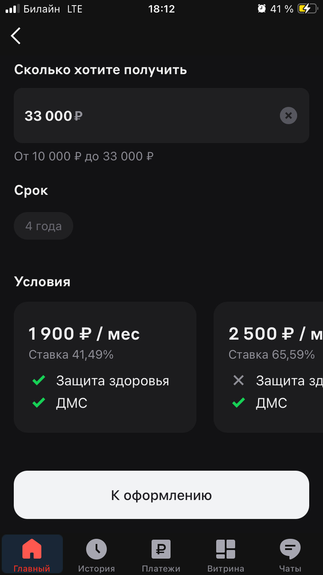This screenshot has height=575, width=323.
Task: Select the 4 года term chip
Action: point(43,226)
